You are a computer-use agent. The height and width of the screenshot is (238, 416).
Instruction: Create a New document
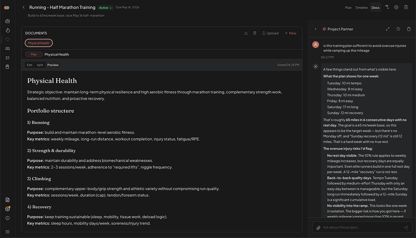coord(290,33)
